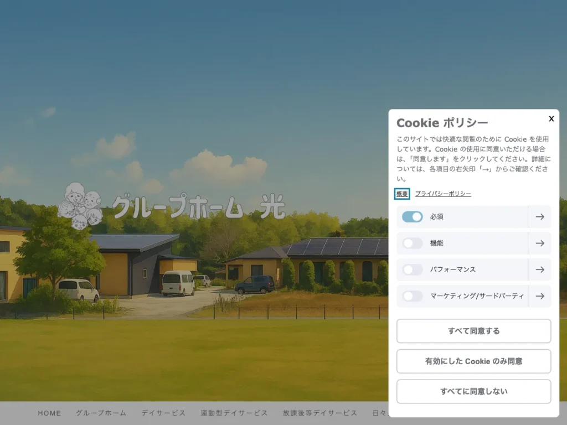Click 有効にした Cookie のみ同意 button

click(x=474, y=361)
